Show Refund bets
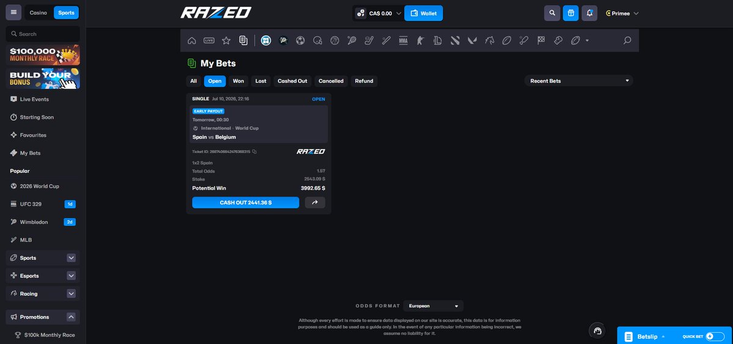 (364, 81)
